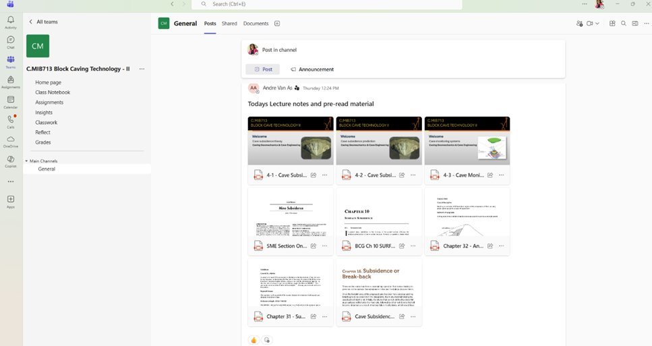Screen dimensions: 652x346
Task: Launch OneDrive from the sidebar
Action: pos(10,141)
